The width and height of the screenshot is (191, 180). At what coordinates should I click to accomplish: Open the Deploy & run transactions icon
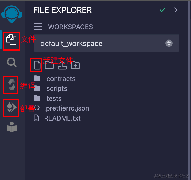coord(12,107)
